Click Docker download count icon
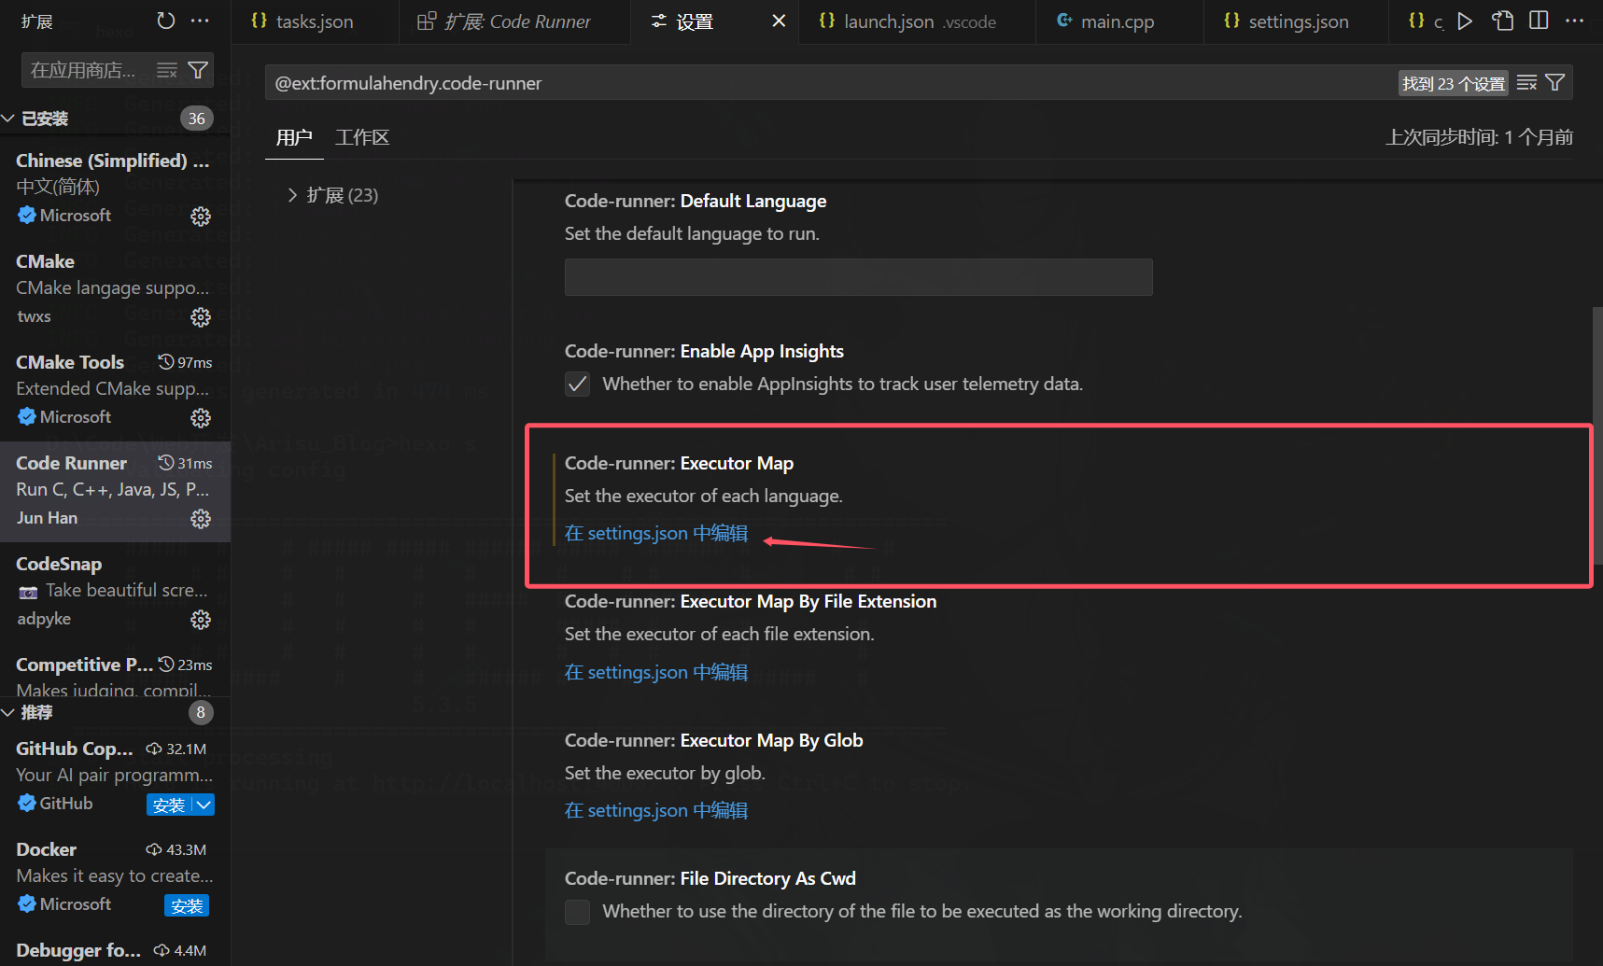1603x966 pixels. coord(154,849)
